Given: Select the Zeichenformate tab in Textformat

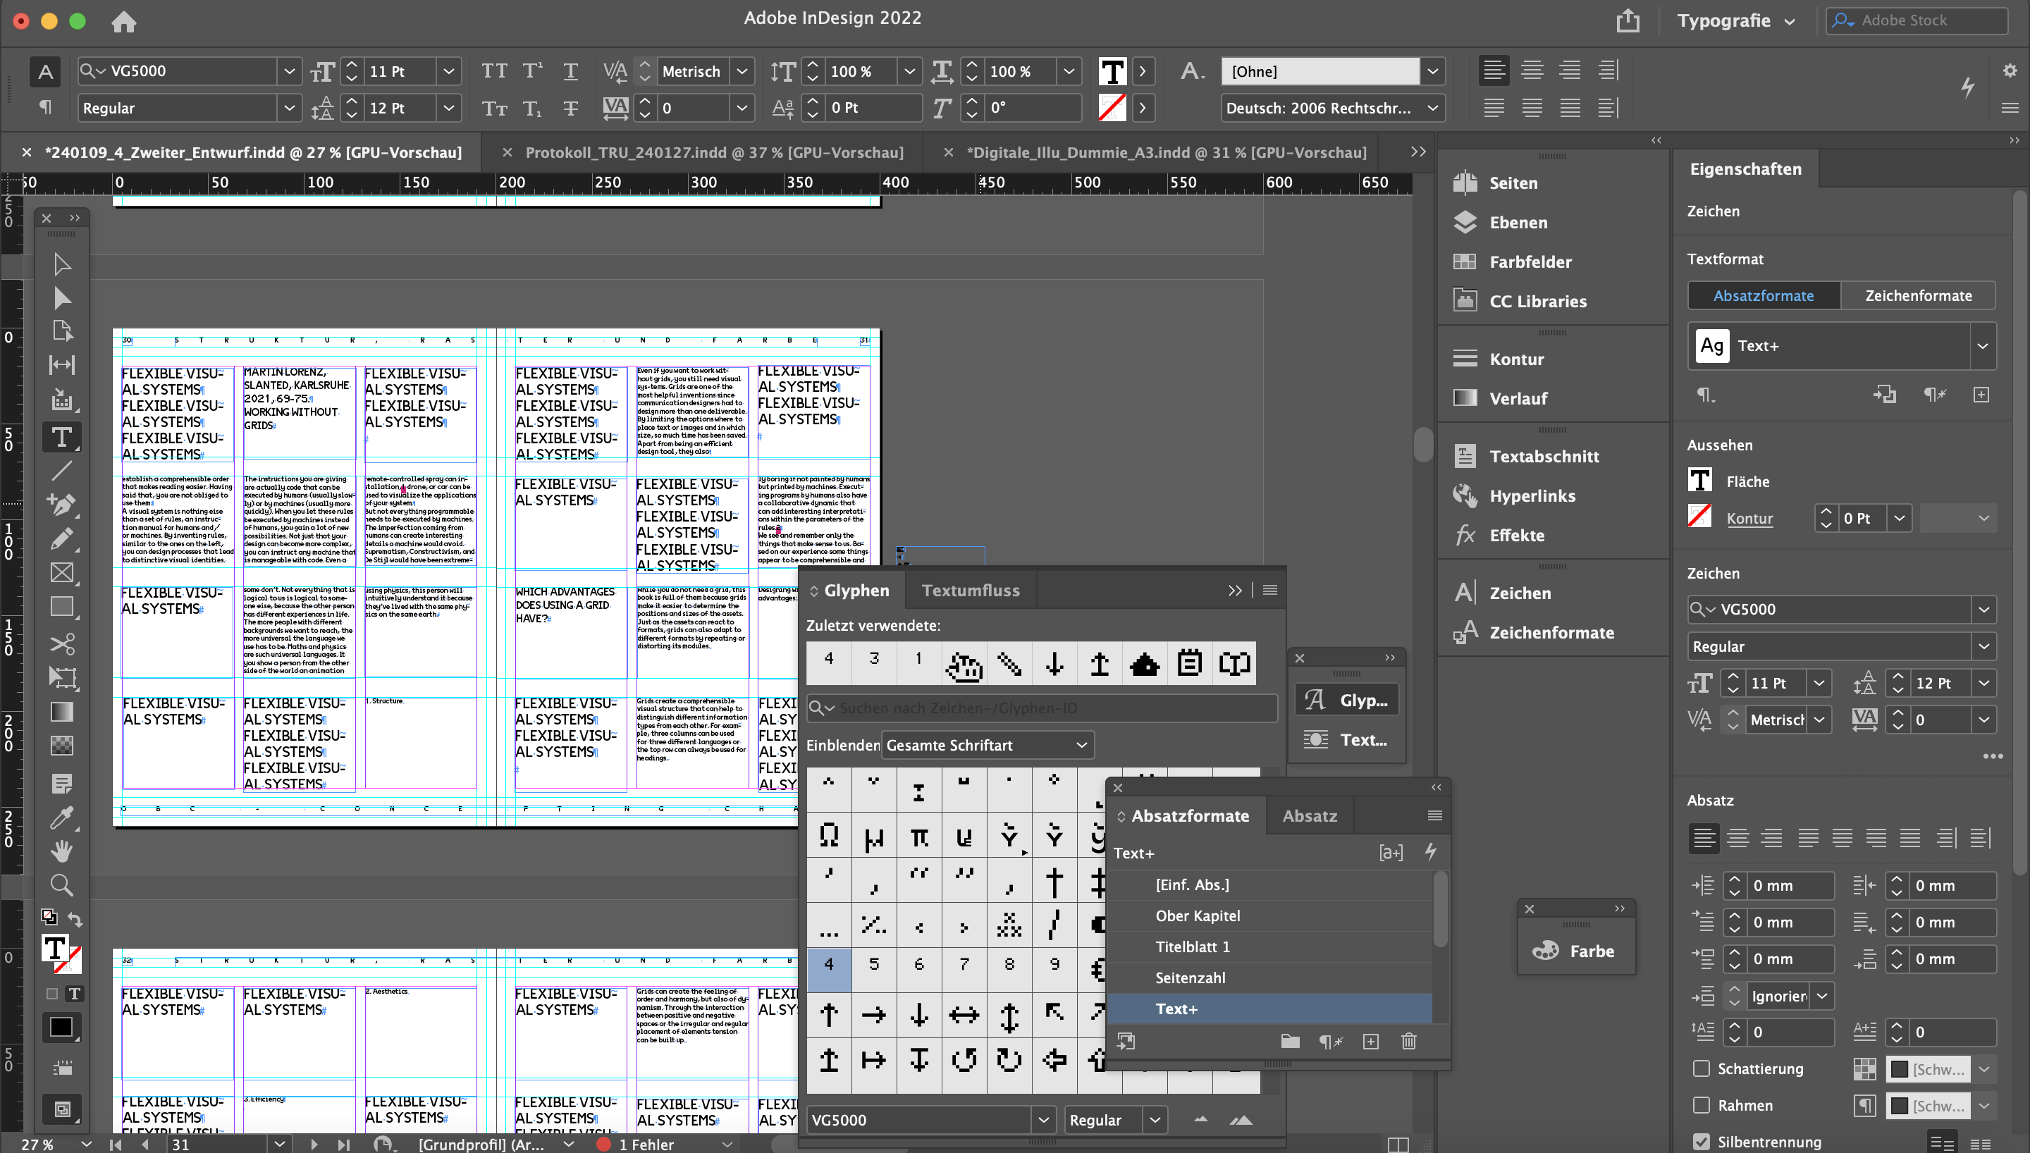Looking at the screenshot, I should pos(1917,295).
